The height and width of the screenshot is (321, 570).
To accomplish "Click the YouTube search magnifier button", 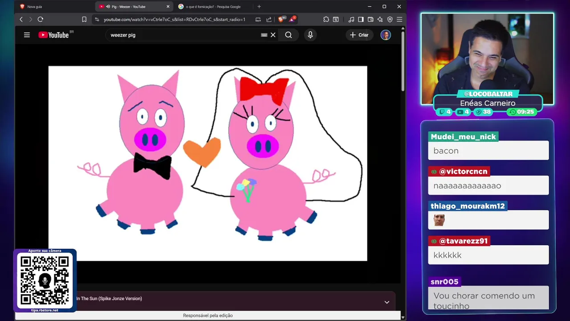I will pos(289,35).
